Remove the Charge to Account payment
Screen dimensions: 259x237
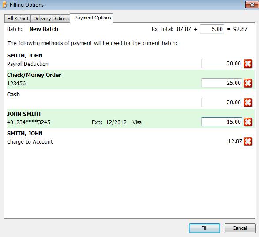coord(248,141)
